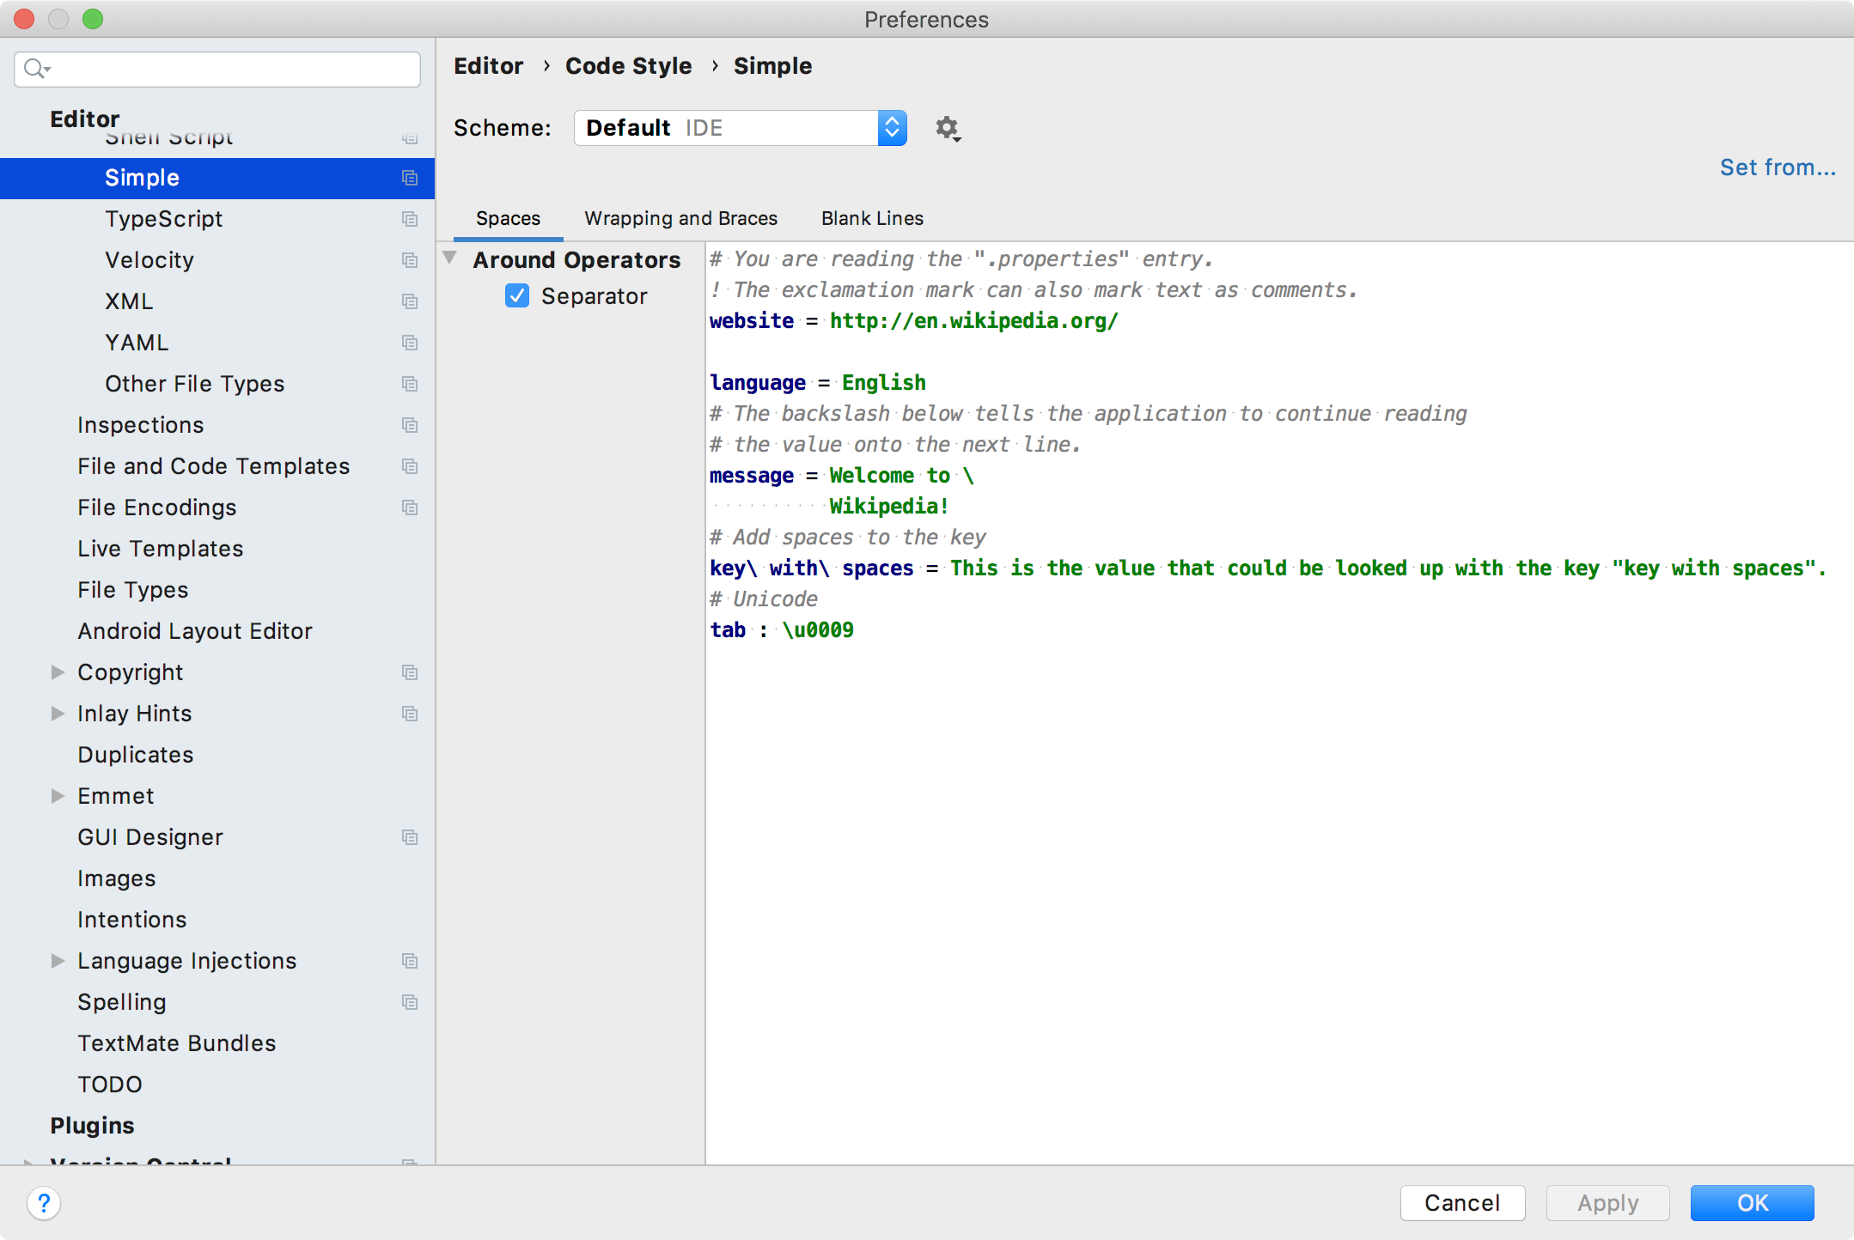This screenshot has height=1240, width=1854.
Task: Click the 'language' key in preview
Action: [x=758, y=383]
